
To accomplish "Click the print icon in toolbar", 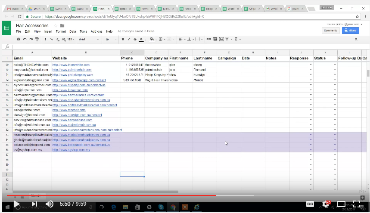I will coord(18,39).
